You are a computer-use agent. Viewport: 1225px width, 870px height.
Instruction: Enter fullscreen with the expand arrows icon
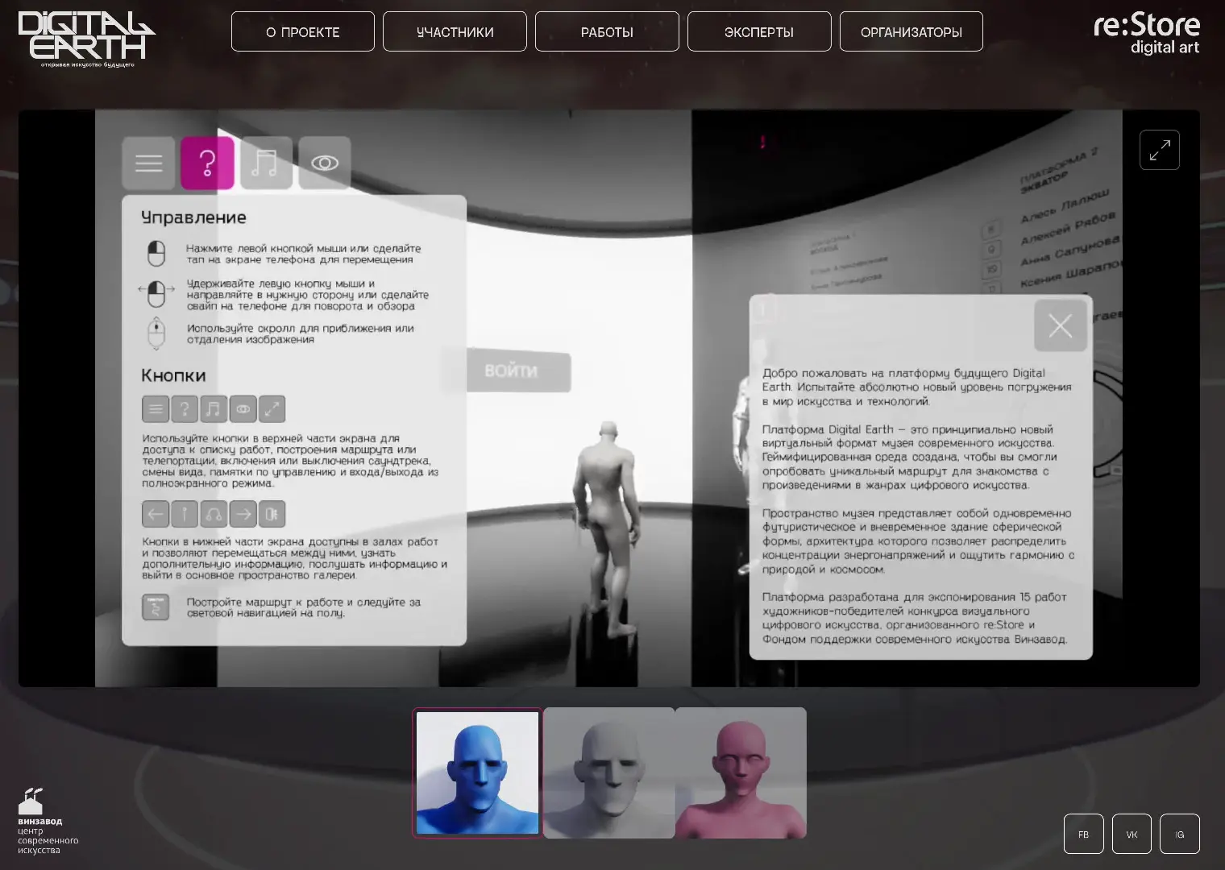1159,150
